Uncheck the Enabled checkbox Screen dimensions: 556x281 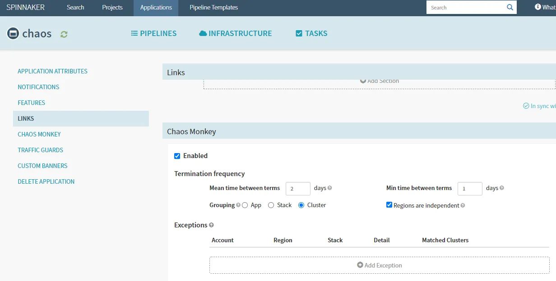[x=177, y=156]
